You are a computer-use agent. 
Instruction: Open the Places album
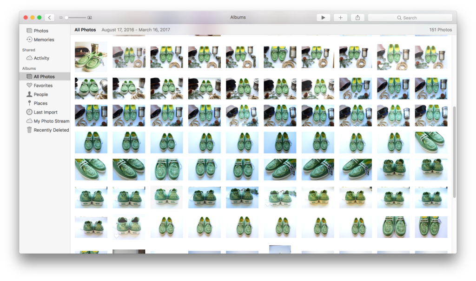[x=40, y=103]
